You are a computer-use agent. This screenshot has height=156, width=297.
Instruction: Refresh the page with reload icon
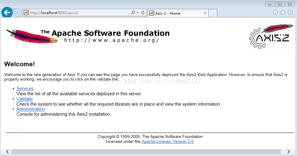click(143, 13)
